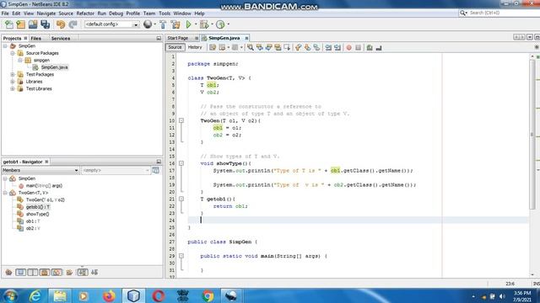Open the Run Project dropdown arrow

tap(196, 24)
